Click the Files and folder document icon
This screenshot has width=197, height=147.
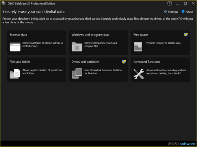(15, 74)
